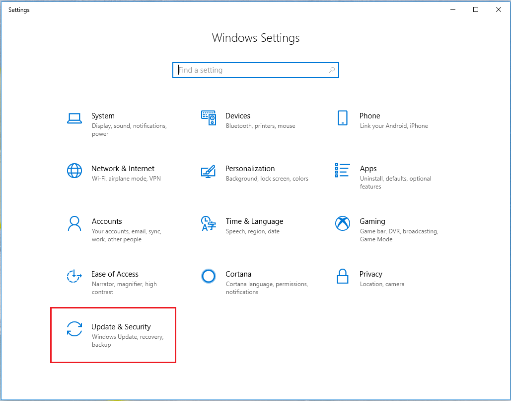Image resolution: width=511 pixels, height=401 pixels.
Task: Click 'Wi-Fi, airplane mode, VPN' text
Action: coord(126,179)
